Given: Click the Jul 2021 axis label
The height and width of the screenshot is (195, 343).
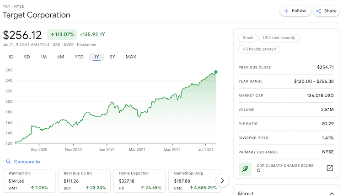Looking at the screenshot, I should 205,150.
